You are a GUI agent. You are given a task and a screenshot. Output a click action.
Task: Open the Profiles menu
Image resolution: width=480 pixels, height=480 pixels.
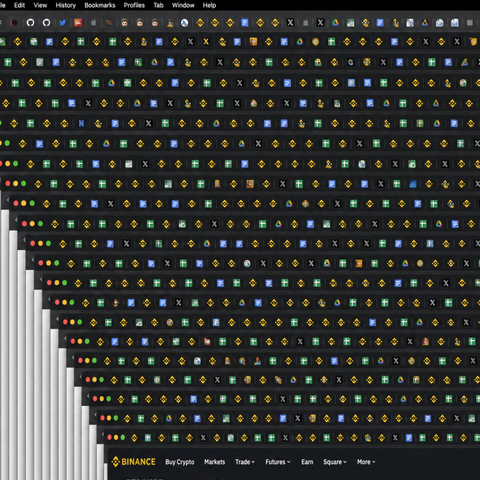pos(134,5)
